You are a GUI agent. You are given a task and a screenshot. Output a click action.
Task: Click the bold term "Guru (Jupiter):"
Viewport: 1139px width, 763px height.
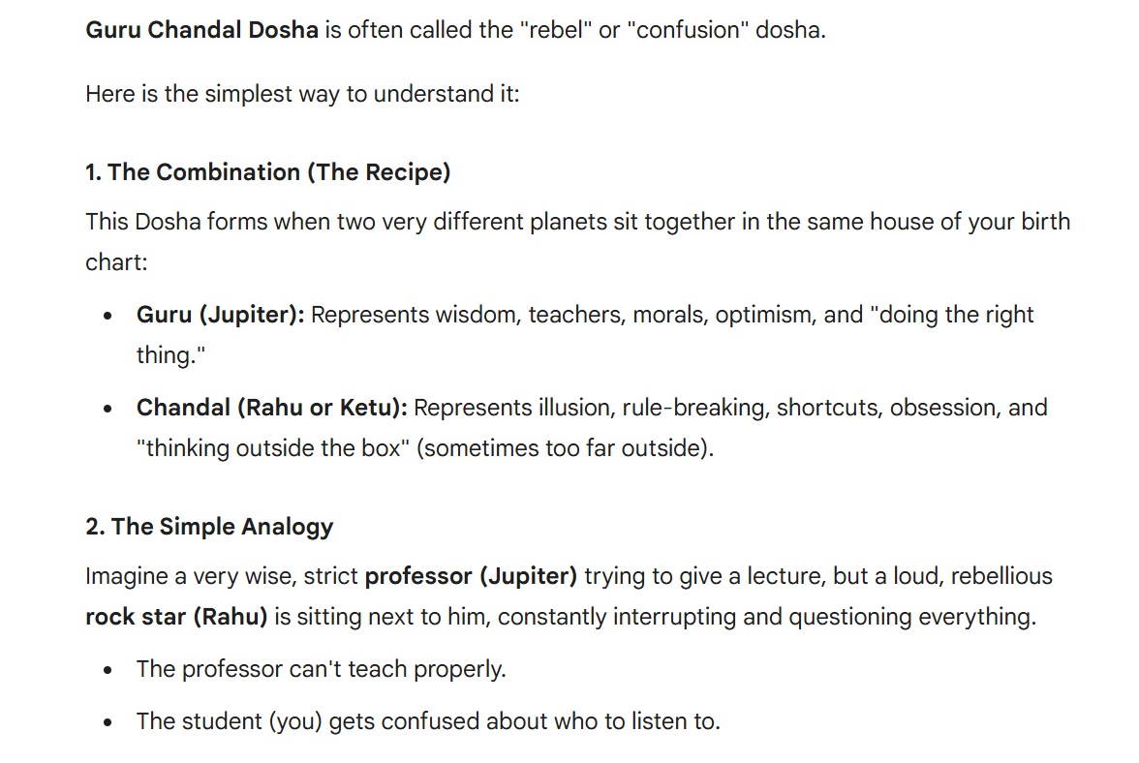tap(221, 315)
